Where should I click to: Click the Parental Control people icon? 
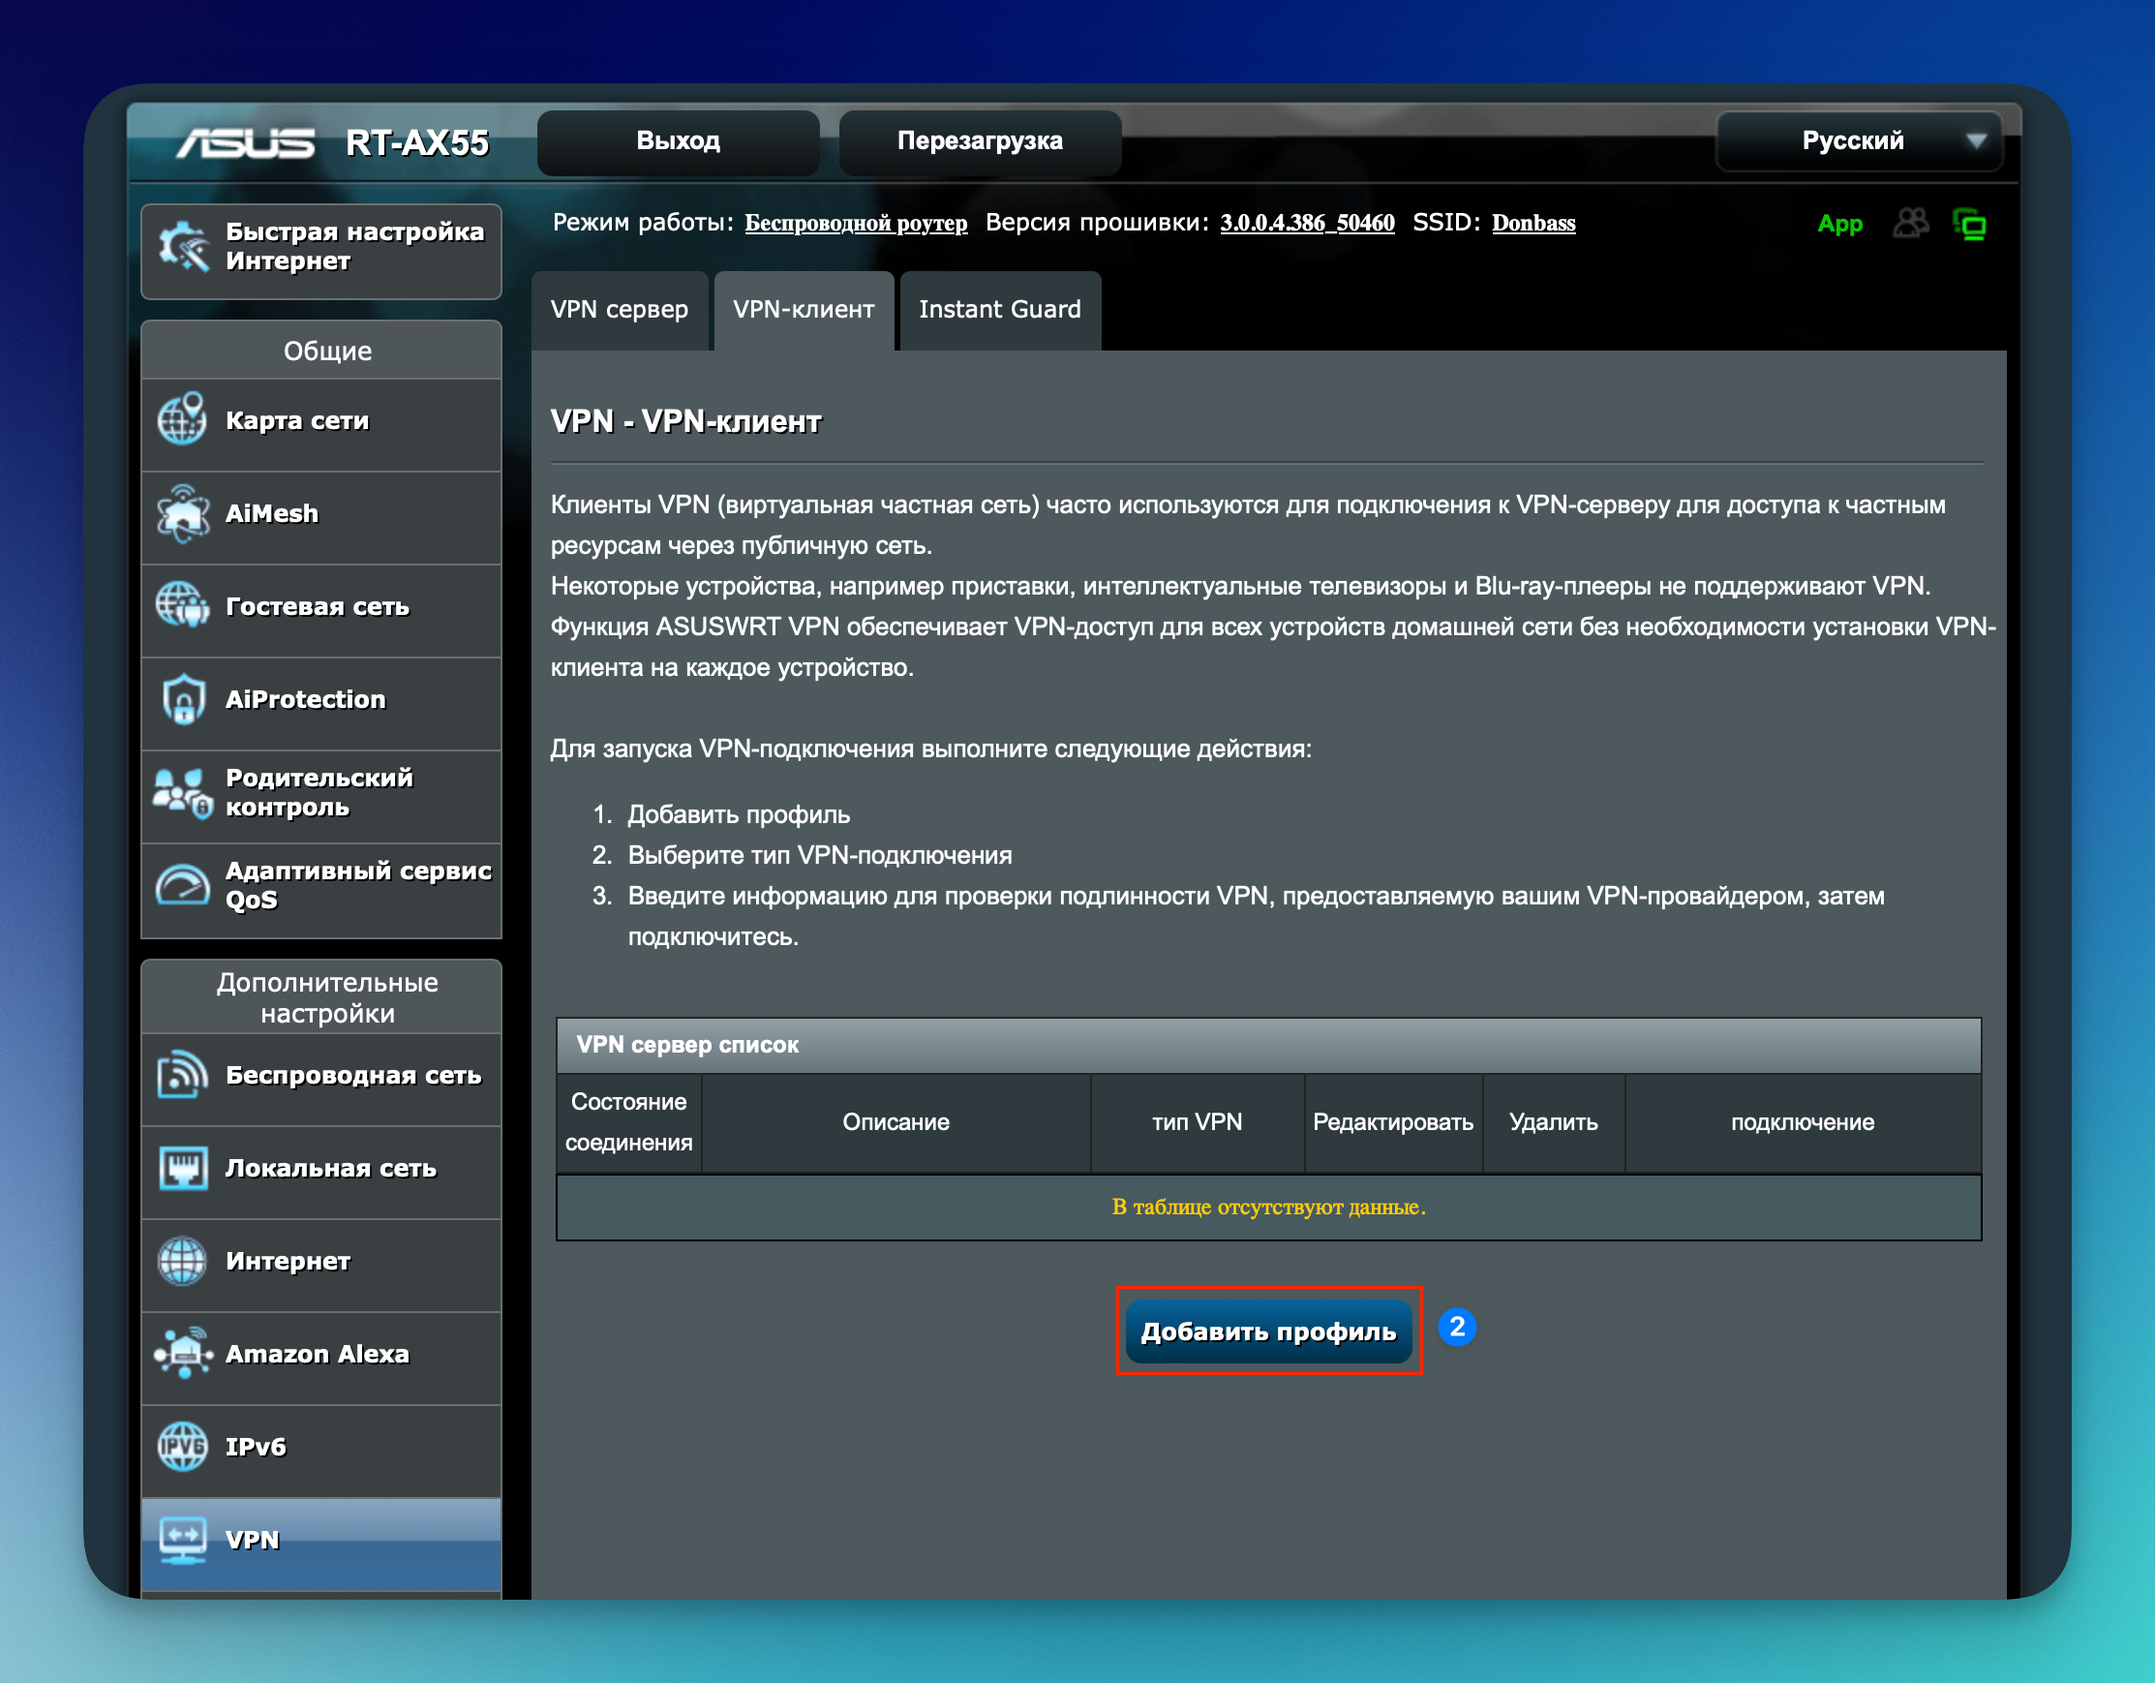coord(183,793)
